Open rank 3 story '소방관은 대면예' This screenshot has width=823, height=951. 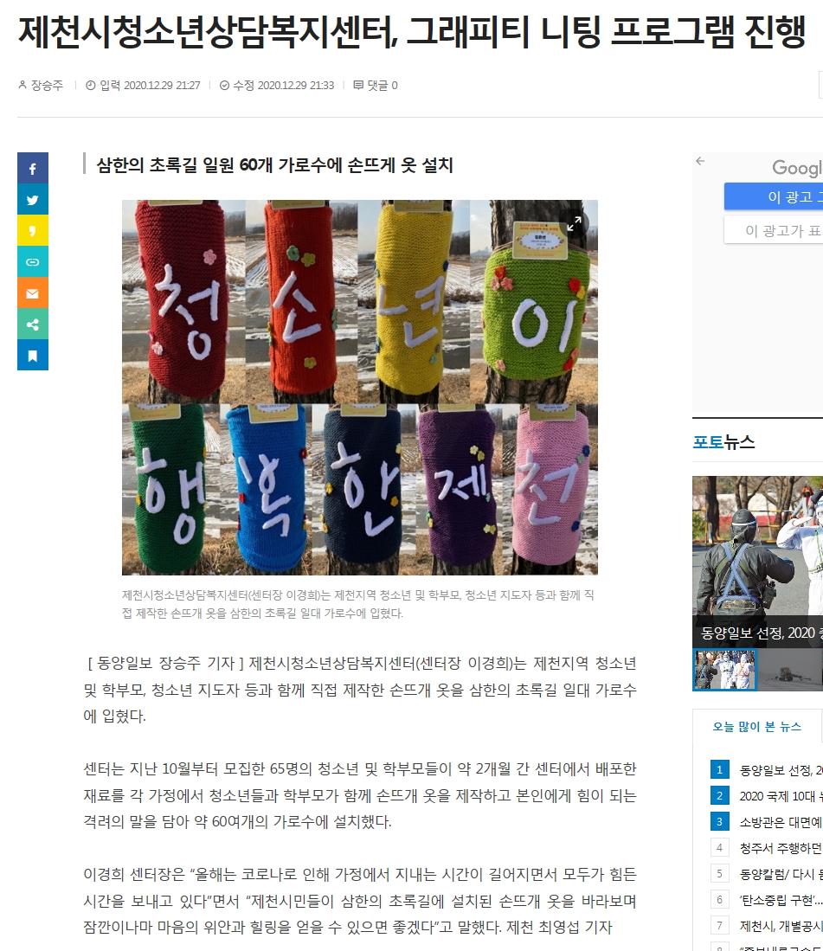[781, 822]
